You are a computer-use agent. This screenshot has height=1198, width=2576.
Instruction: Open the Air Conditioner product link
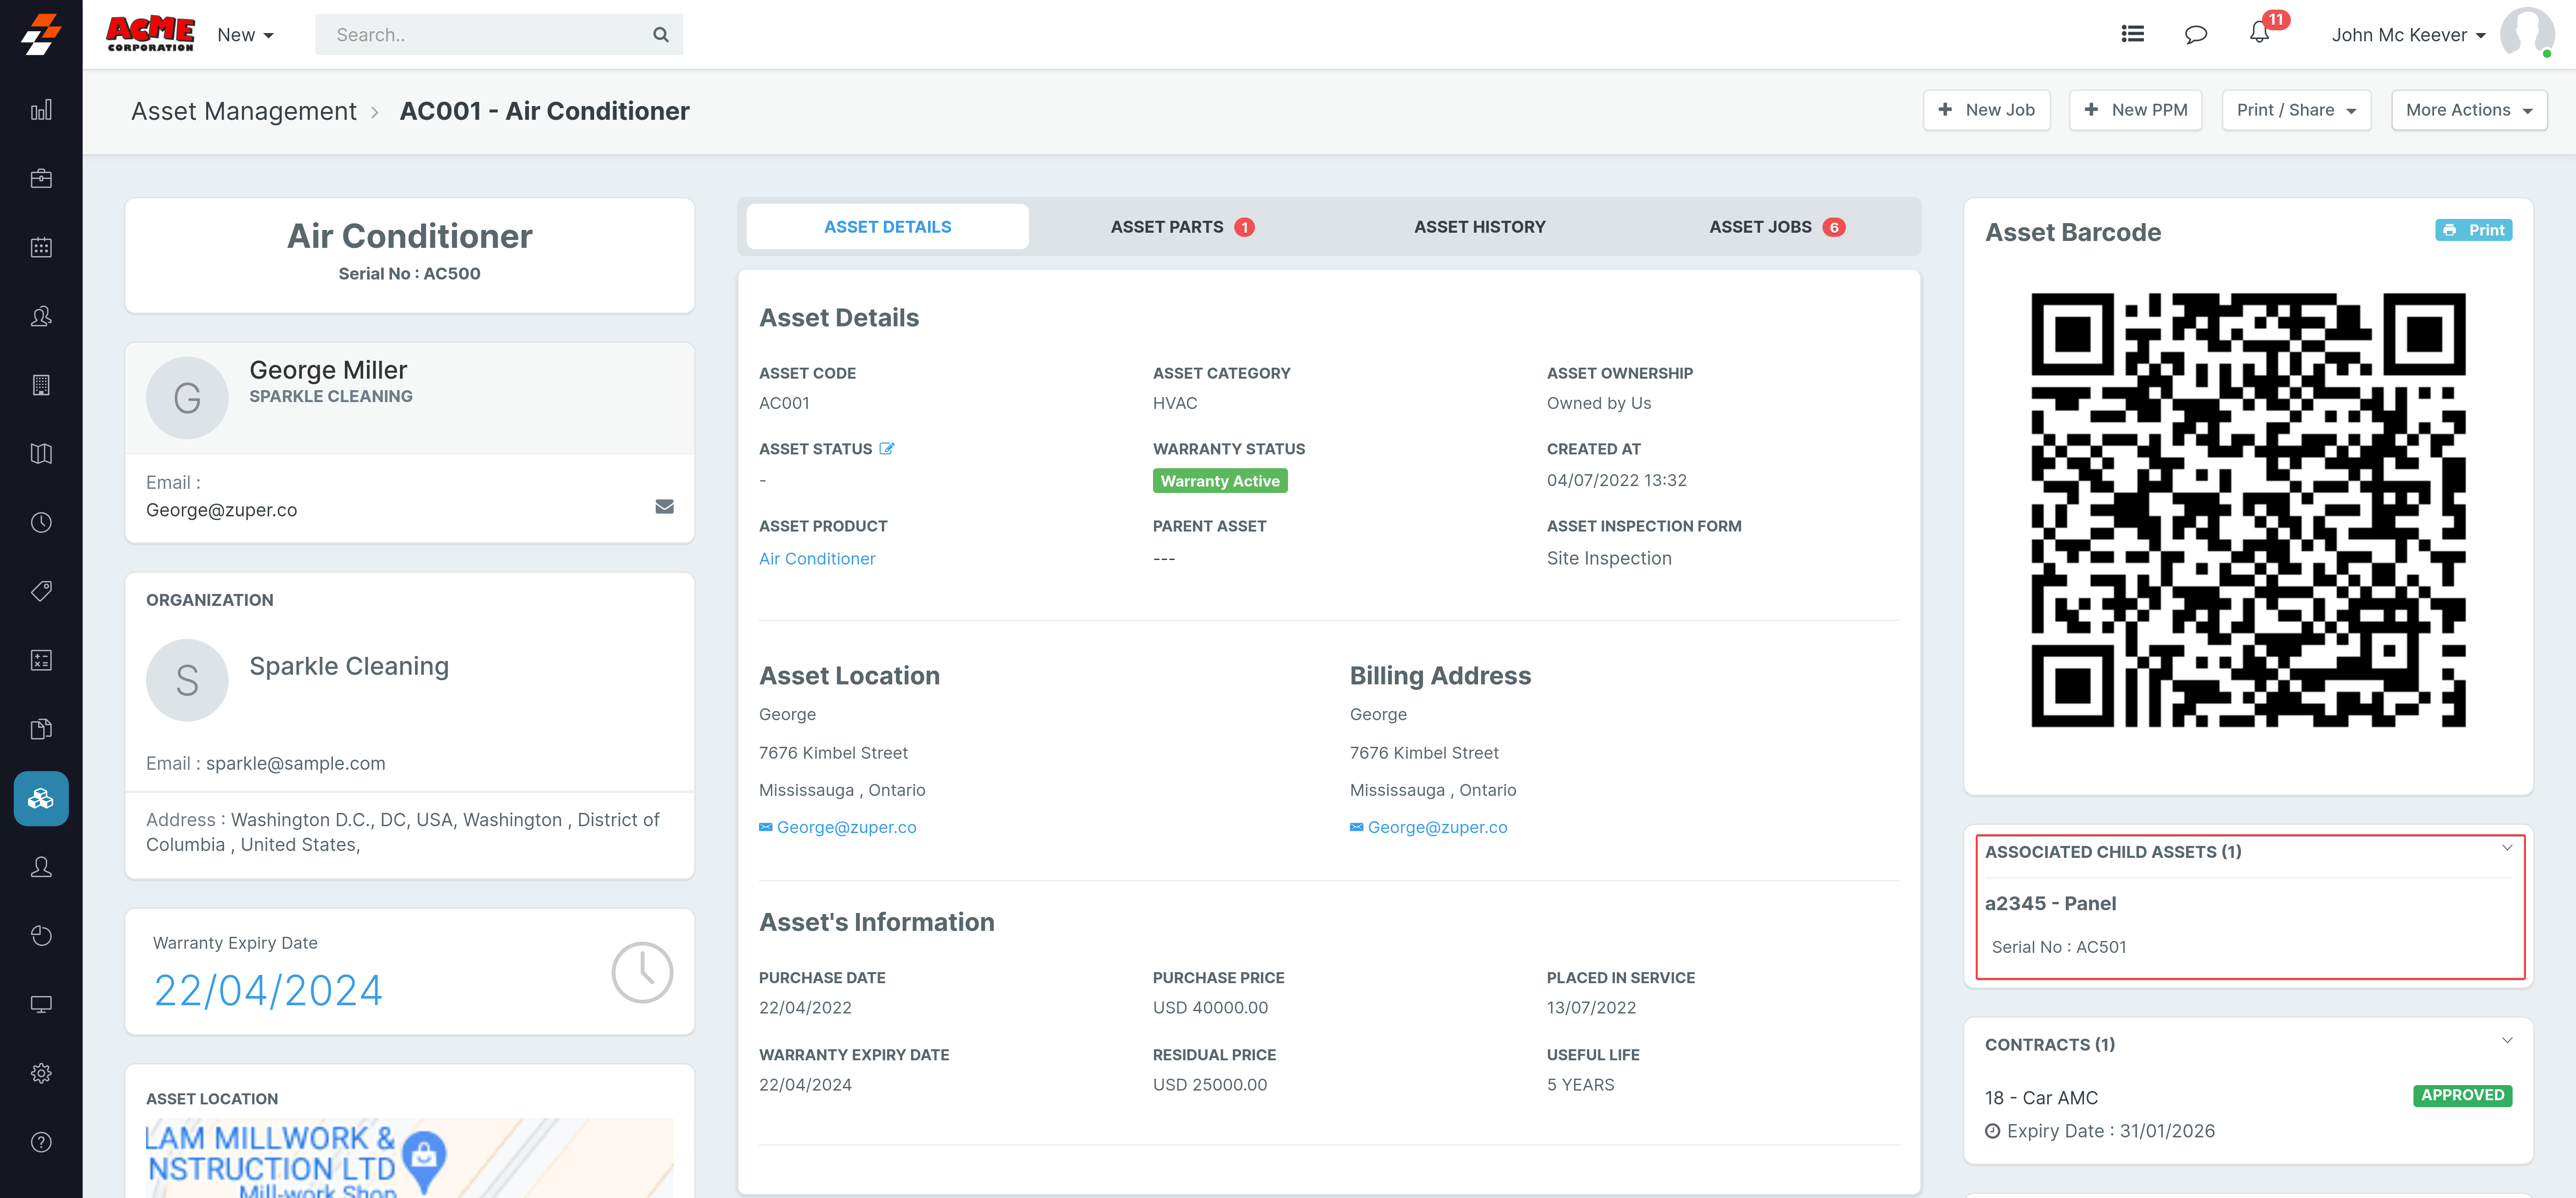click(x=816, y=559)
